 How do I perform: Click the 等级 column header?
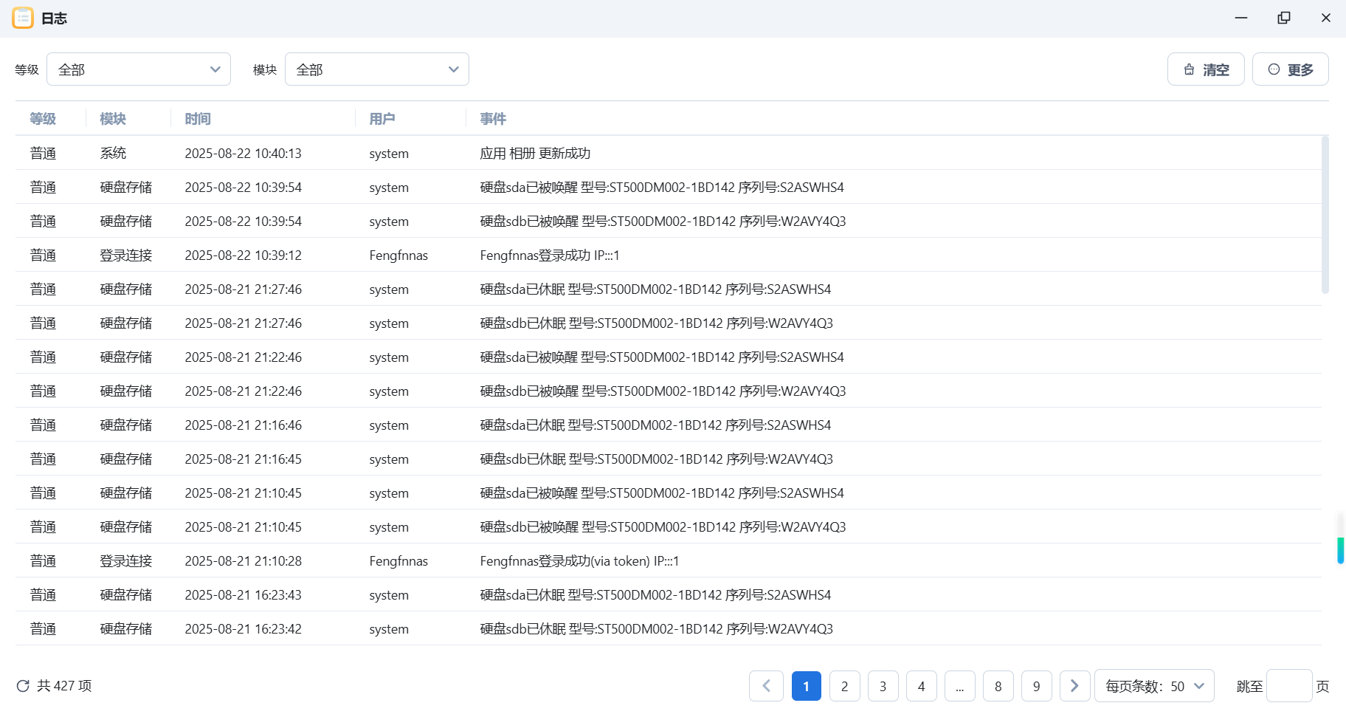43,119
